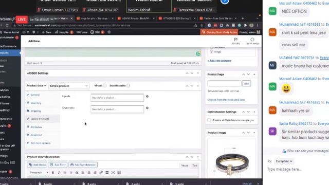Viewport: 329px width, 185px height.
Task: Open the Chrome three-dot menu
Action: point(258,25)
